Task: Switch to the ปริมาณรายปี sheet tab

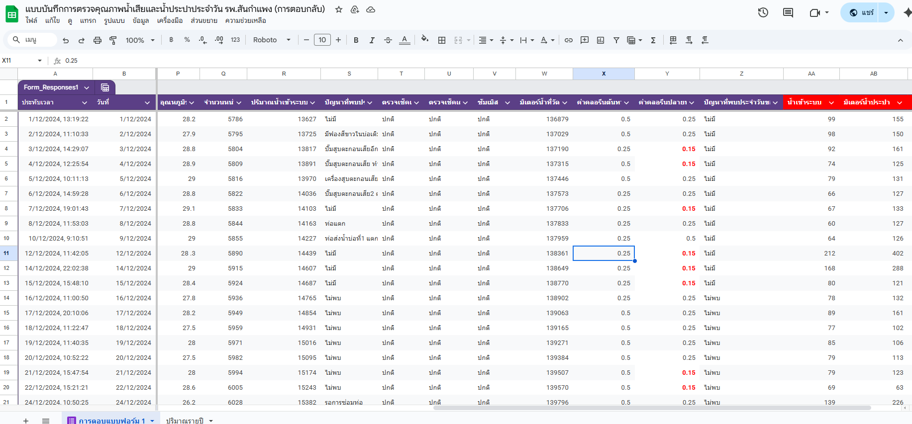Action: 185,421
